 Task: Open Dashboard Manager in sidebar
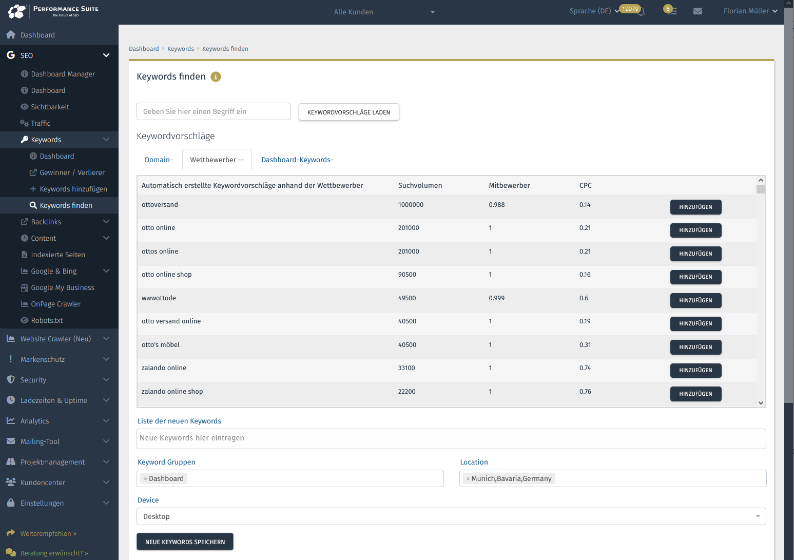coord(63,74)
